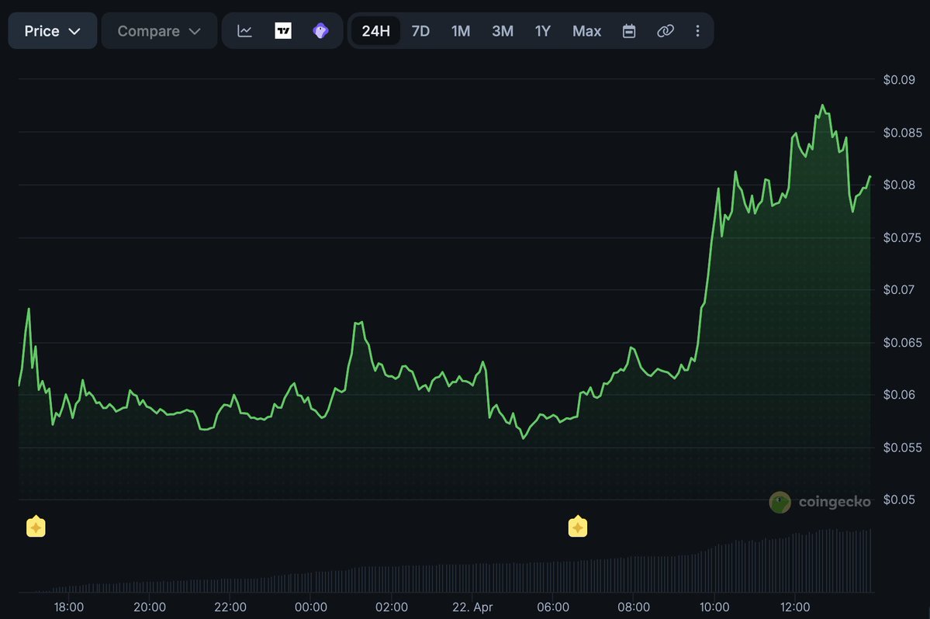Copy the chart link icon
This screenshot has width=930, height=619.
coord(666,31)
